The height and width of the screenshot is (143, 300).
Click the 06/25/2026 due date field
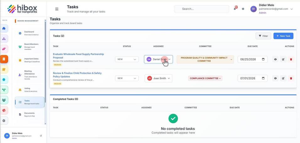[253, 59]
